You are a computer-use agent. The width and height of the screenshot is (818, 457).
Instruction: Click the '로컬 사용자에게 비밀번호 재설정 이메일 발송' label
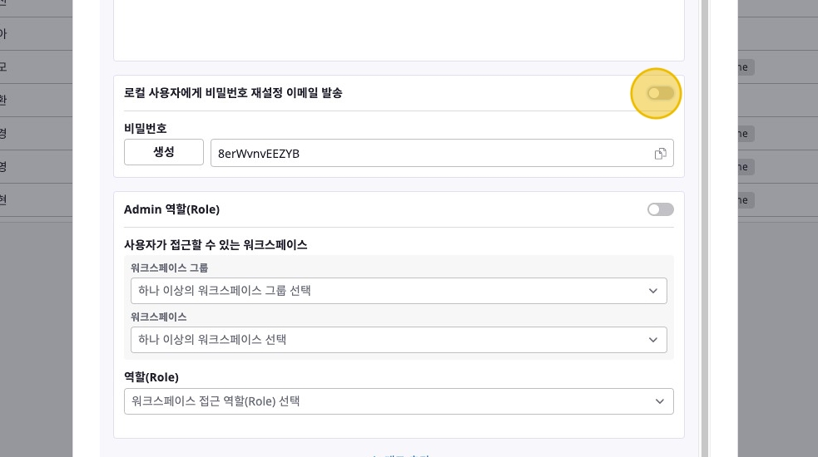pyautogui.click(x=233, y=93)
